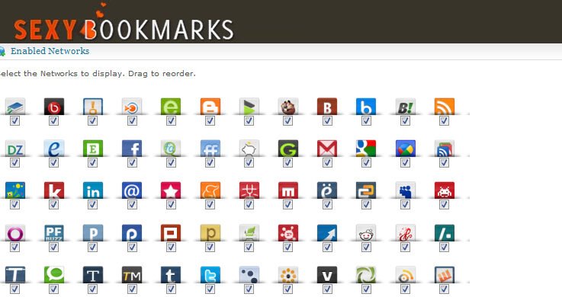Toggle the checkbox below the LinkedIn icon

coord(92,205)
